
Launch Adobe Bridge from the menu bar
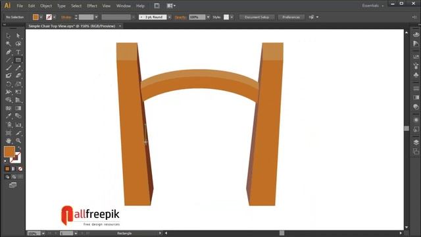pyautogui.click(x=157, y=6)
